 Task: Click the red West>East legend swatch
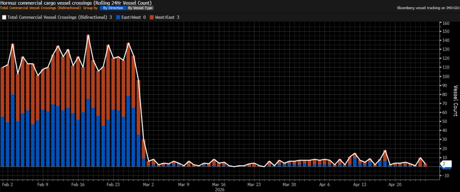pos(152,17)
